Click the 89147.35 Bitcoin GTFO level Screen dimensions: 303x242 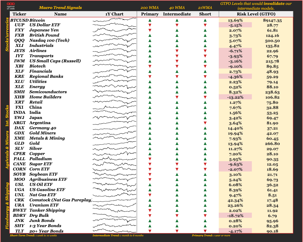[x=272, y=20]
